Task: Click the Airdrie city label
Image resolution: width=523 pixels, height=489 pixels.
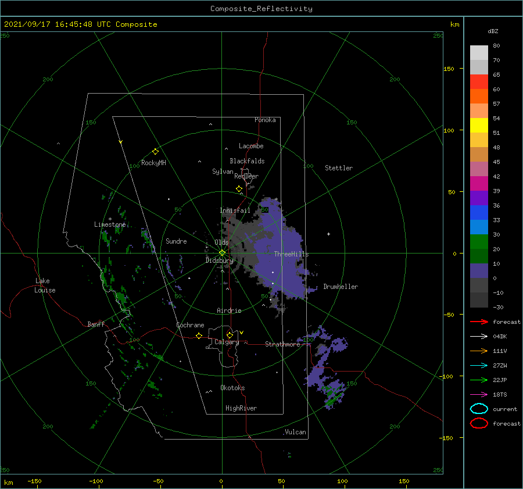Action: click(x=229, y=310)
